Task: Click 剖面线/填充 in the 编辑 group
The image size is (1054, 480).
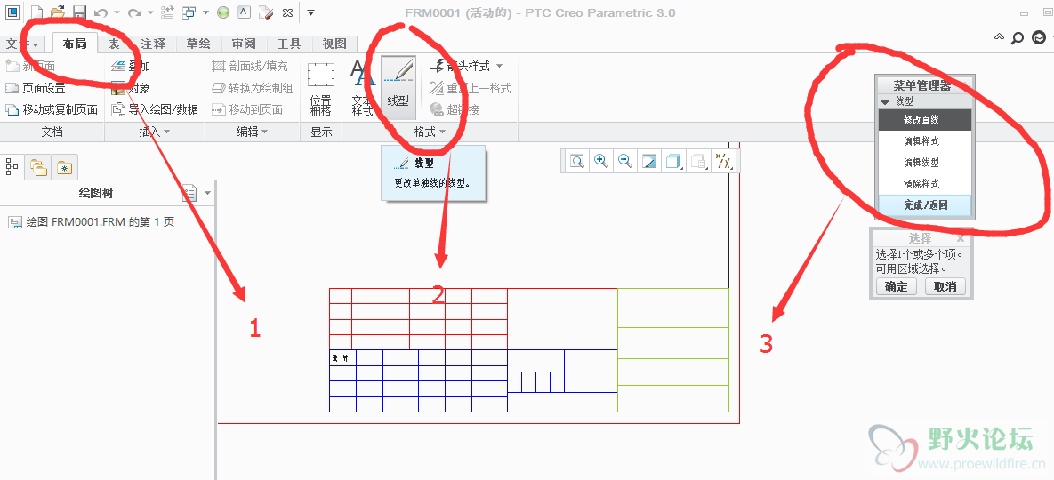Action: point(249,66)
